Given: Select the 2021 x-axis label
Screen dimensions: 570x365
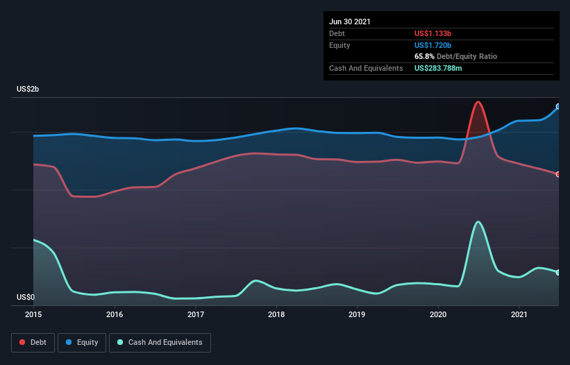Looking at the screenshot, I should pyautogui.click(x=519, y=314).
